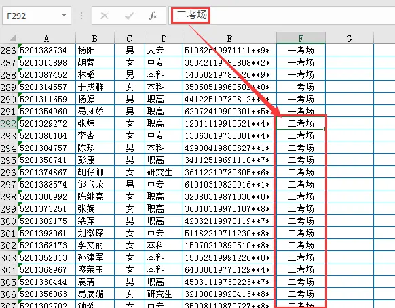Click cell with ID 5201388734

pos(47,51)
